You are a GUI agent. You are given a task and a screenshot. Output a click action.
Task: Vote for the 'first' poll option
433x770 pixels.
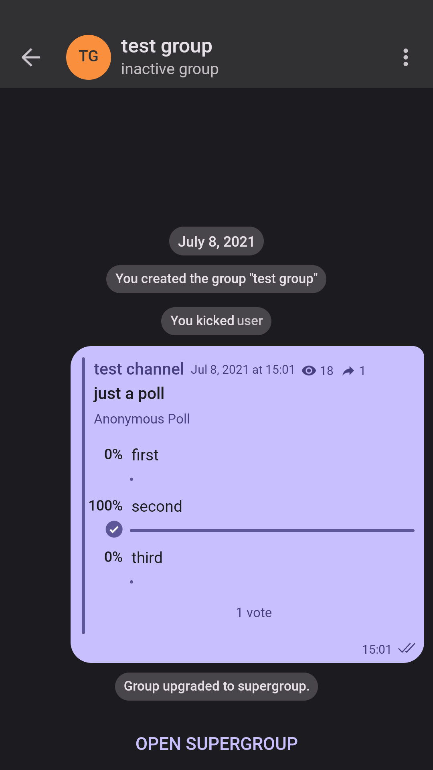point(144,454)
